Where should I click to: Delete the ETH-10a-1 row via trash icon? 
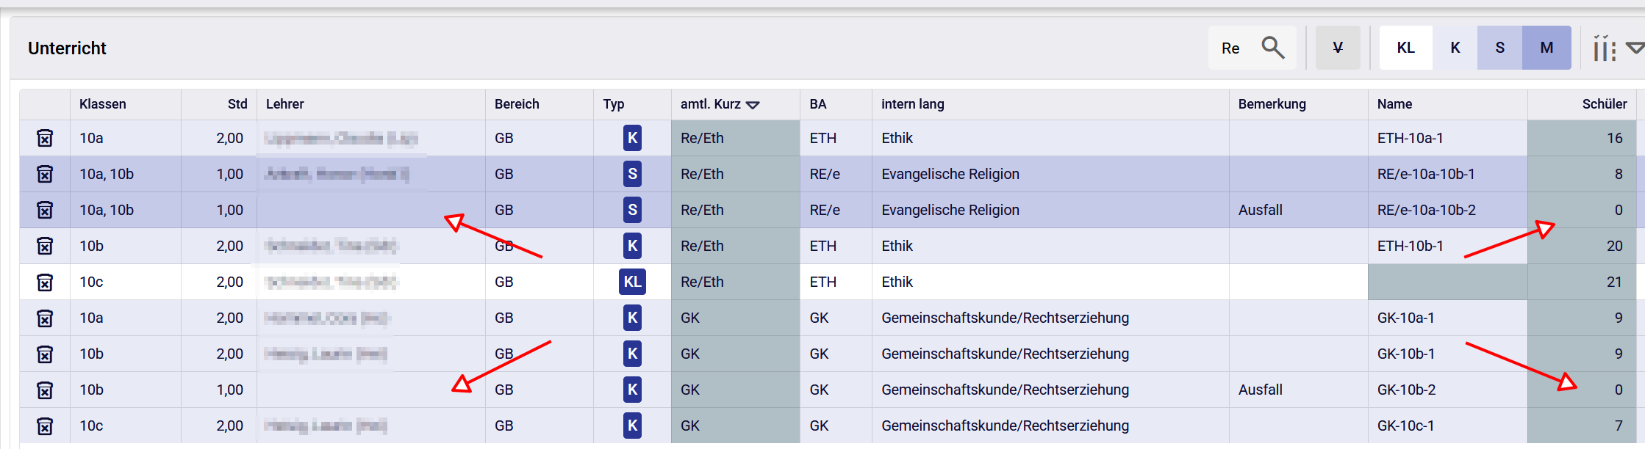coord(45,138)
